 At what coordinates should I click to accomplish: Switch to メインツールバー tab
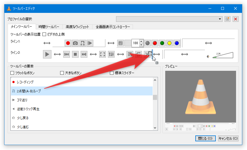click(x=22, y=27)
